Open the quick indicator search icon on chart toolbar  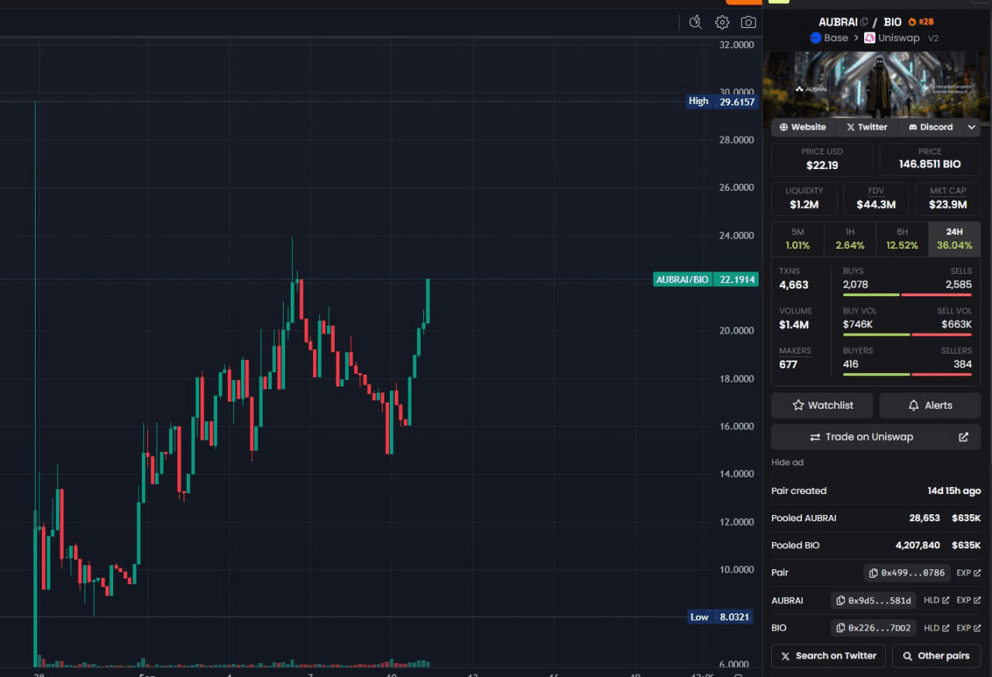695,22
